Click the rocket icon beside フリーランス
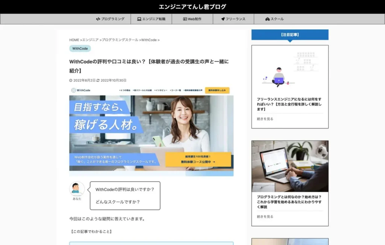 [223, 19]
